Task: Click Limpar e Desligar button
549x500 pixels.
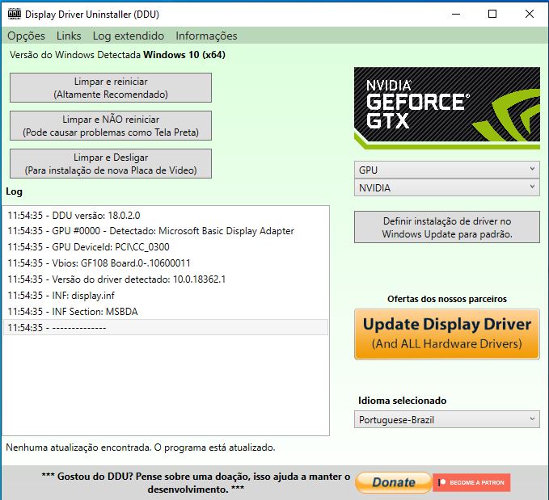Action: click(111, 164)
